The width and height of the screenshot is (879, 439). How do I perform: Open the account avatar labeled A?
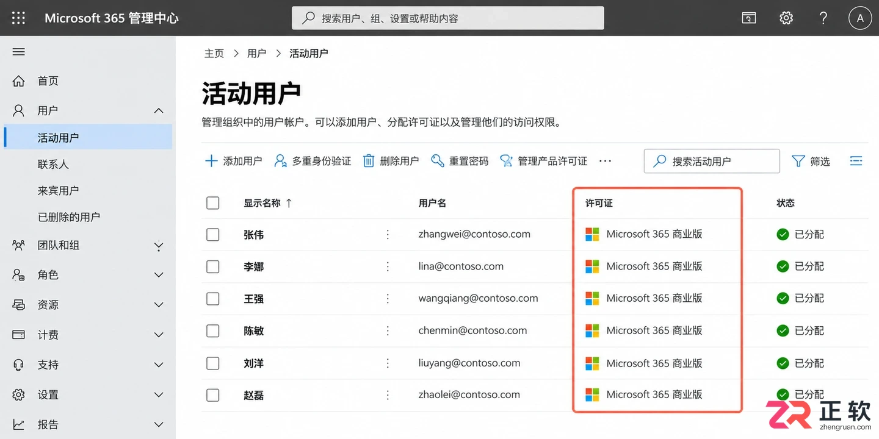pos(860,18)
